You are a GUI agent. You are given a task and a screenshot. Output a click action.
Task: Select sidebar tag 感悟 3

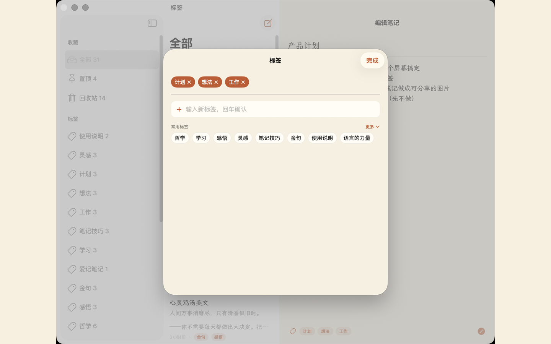pyautogui.click(x=112, y=307)
